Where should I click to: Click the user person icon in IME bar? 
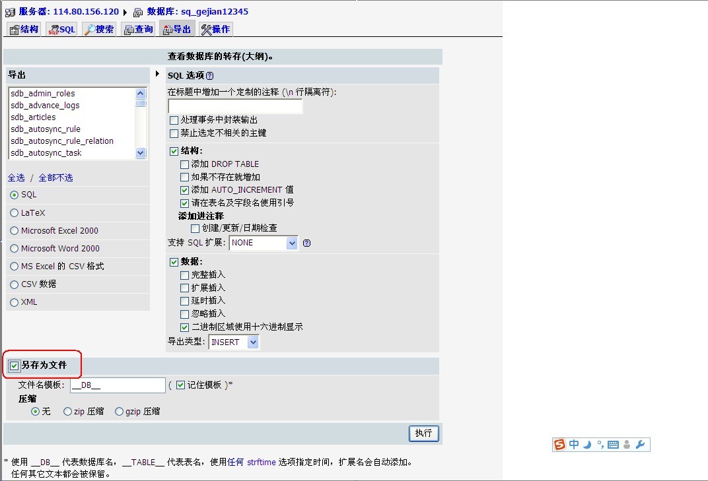(627, 445)
